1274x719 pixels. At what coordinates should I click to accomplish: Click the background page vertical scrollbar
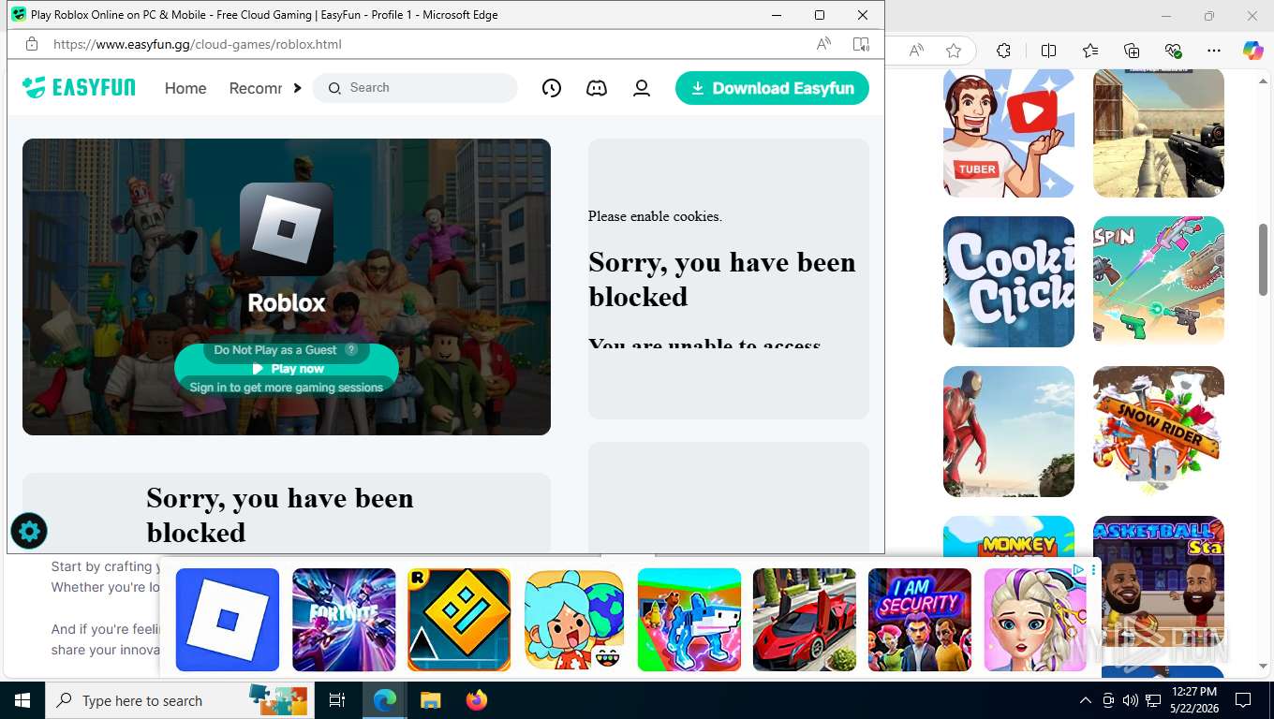(1264, 260)
